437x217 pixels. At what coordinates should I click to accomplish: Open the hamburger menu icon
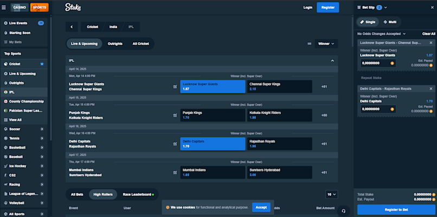[4, 8]
